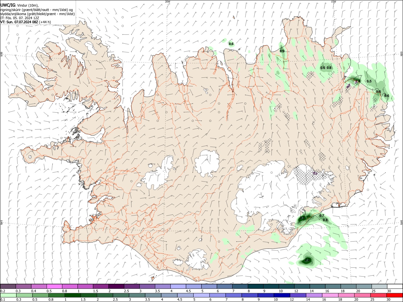403x302 pixels.
Task: Click the valid time 'VT: Sun. 07.07.2024 08Z'
Action: click(x=20, y=22)
